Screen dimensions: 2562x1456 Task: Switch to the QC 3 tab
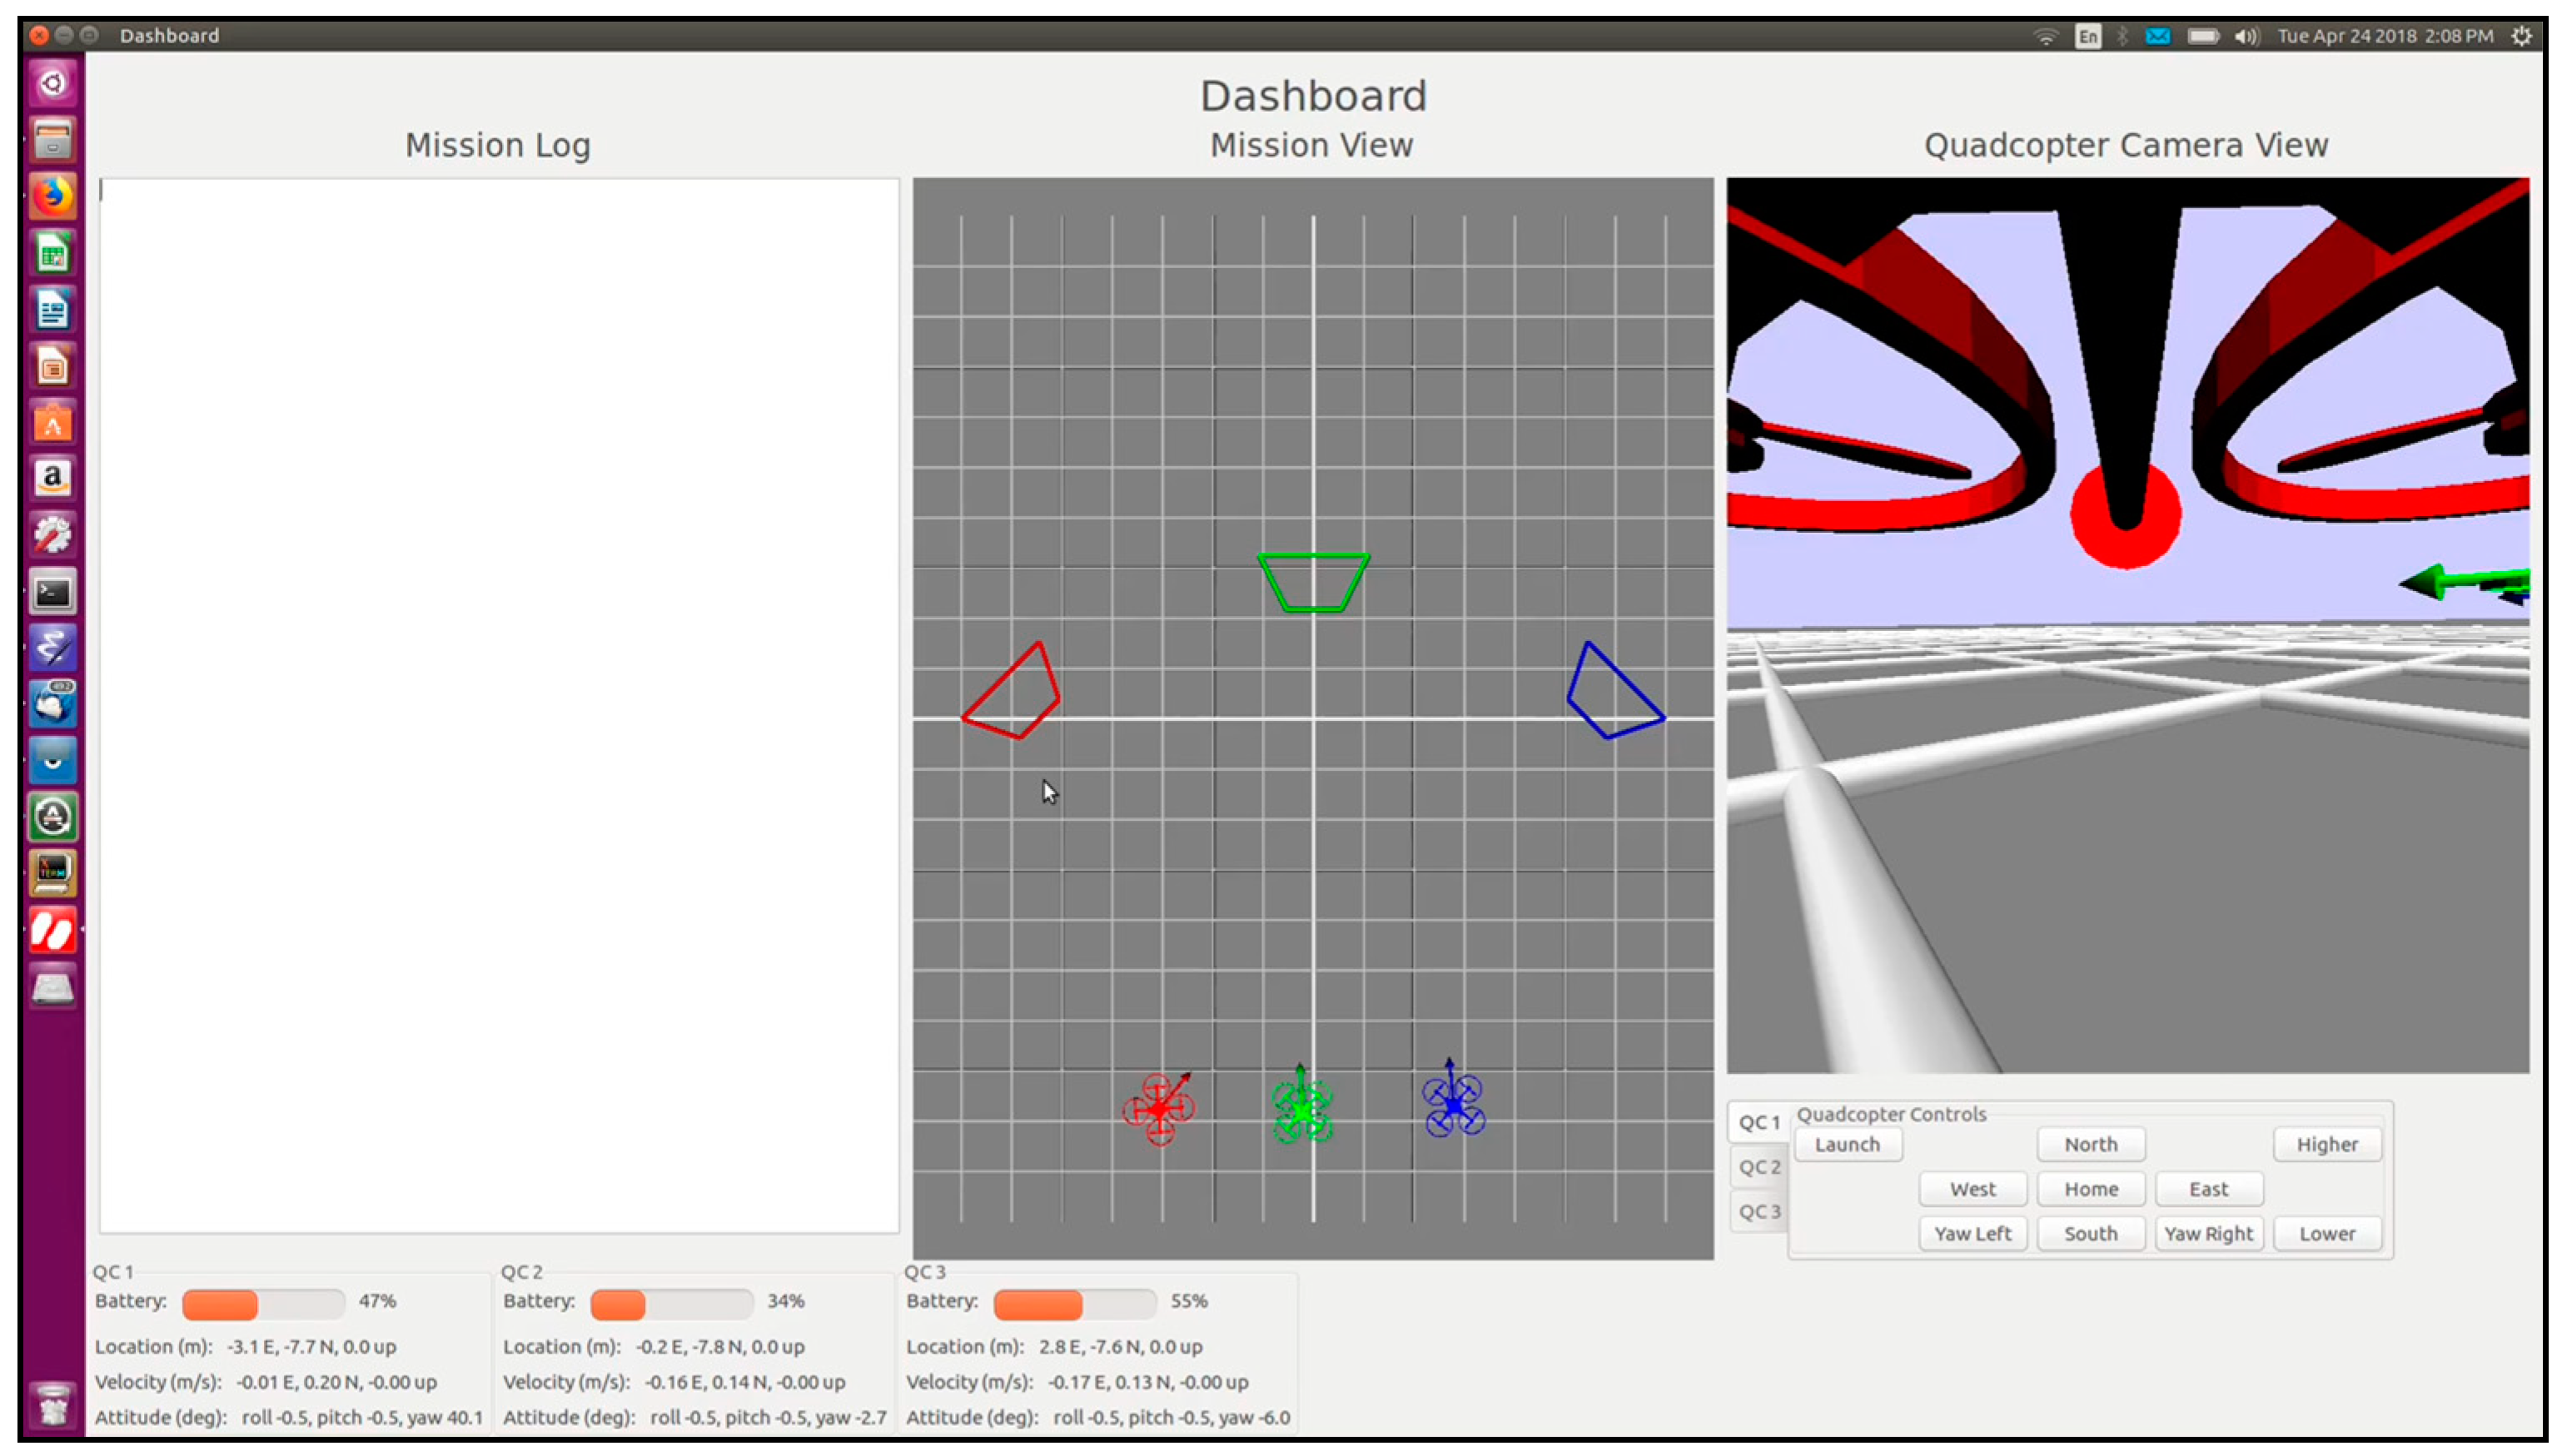[1759, 1212]
